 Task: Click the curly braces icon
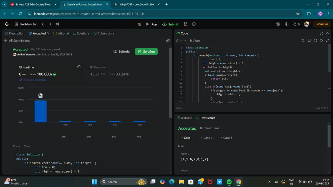pos(315,41)
